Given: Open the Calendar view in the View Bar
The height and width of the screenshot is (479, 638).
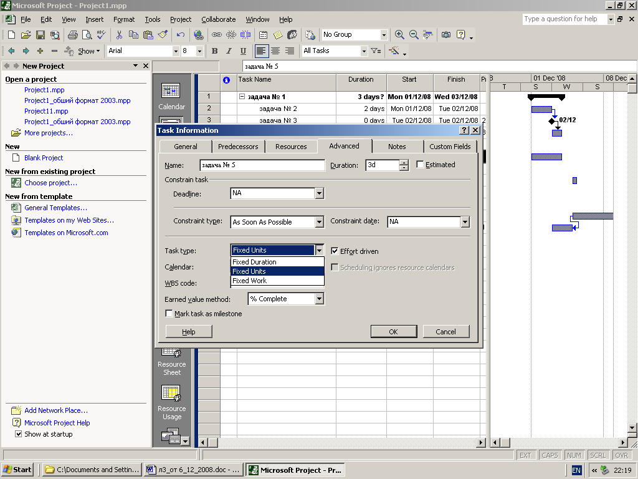Looking at the screenshot, I should [x=171, y=97].
